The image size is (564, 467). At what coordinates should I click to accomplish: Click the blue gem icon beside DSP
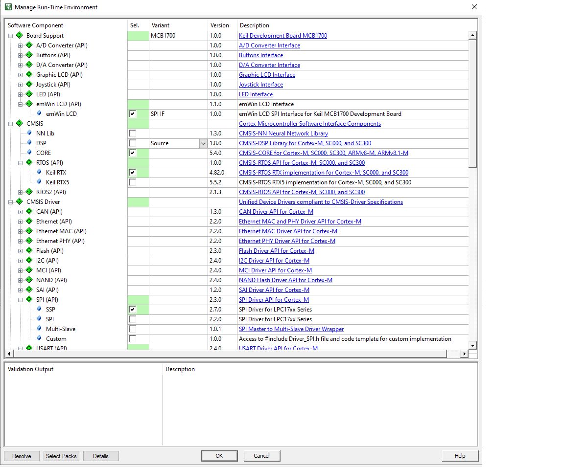click(29, 143)
